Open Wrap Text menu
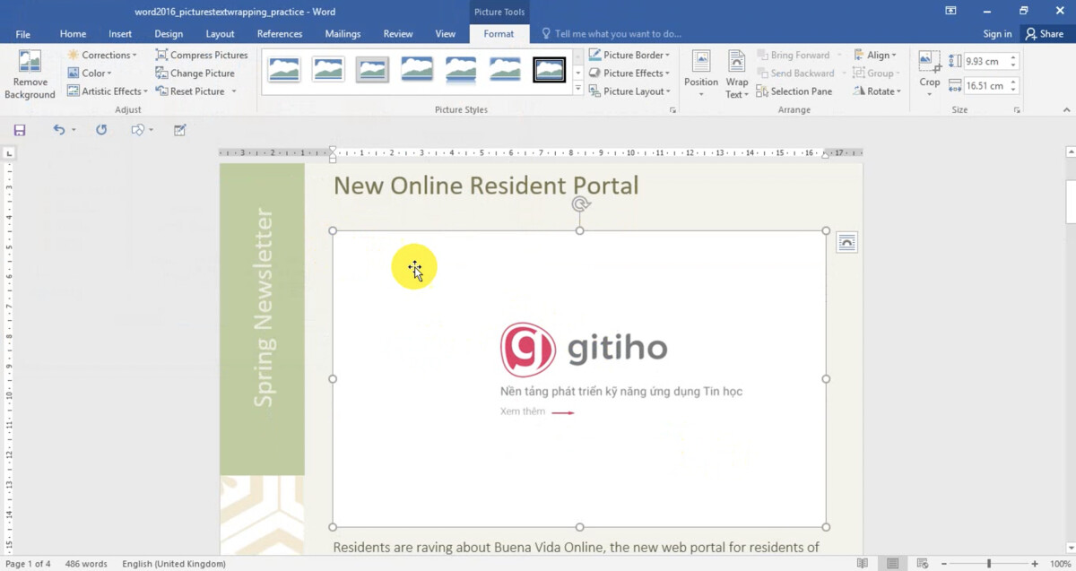The image size is (1076, 571). click(x=736, y=74)
